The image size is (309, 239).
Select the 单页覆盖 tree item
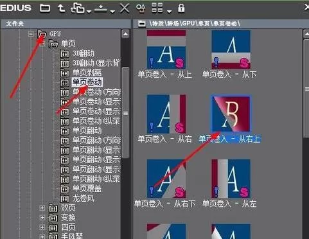[87, 188]
